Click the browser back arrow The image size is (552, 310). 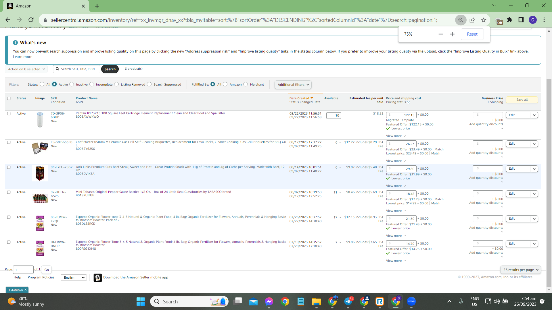(x=8, y=20)
